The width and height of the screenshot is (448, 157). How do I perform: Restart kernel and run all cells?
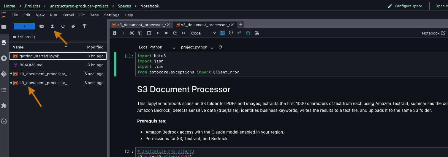183,33
